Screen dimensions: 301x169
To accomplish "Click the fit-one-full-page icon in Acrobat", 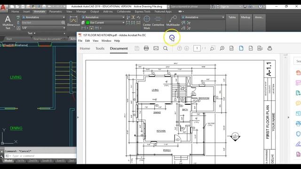I will (231, 48).
